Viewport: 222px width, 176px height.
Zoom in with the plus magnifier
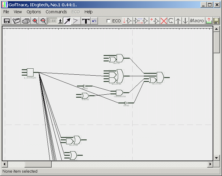pos(35,21)
